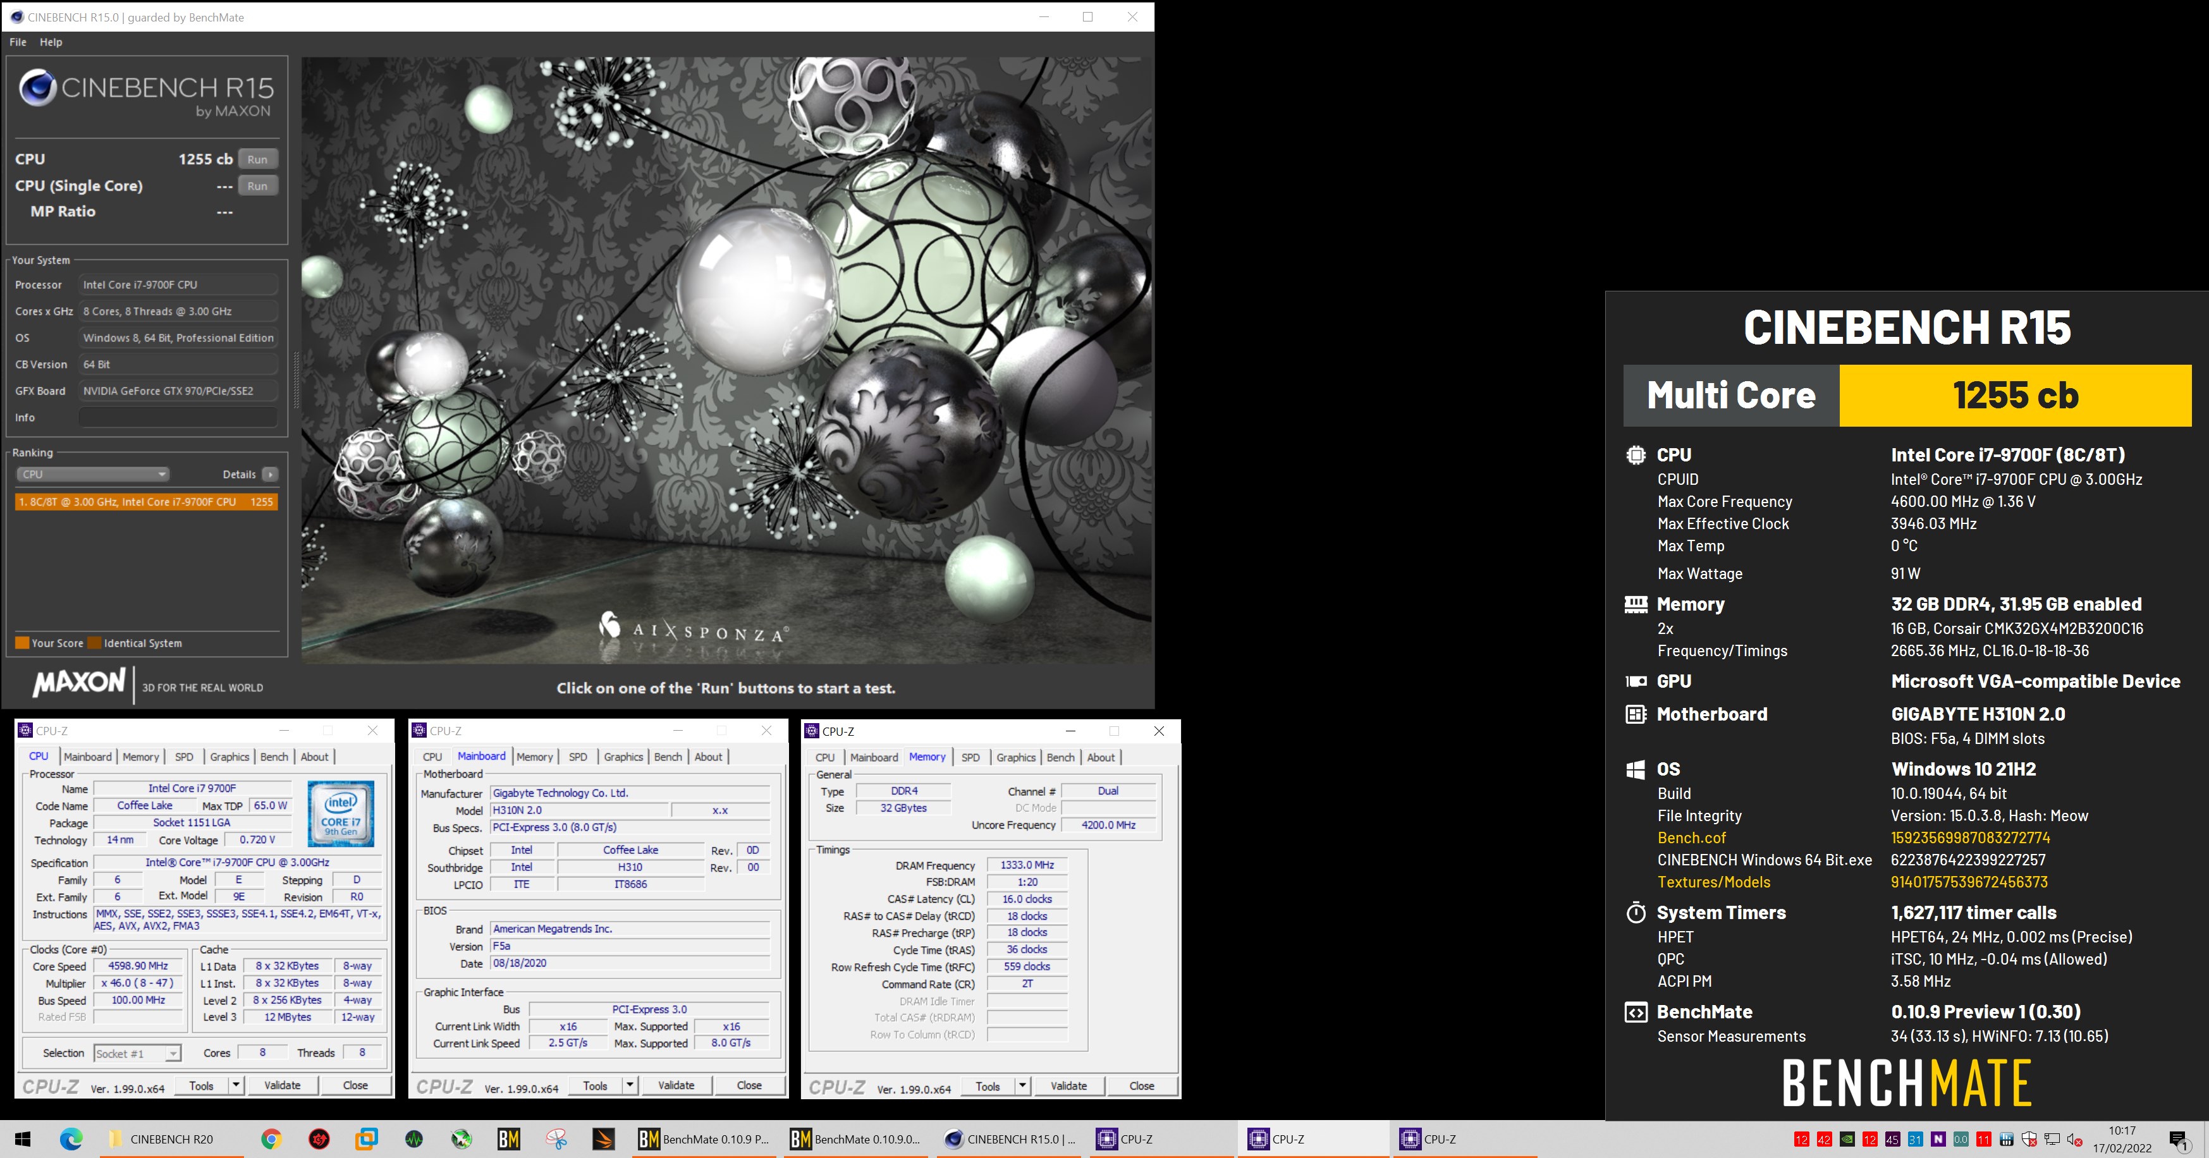The image size is (2209, 1158).
Task: Open the green orb taskbar icon
Action: pyautogui.click(x=462, y=1139)
